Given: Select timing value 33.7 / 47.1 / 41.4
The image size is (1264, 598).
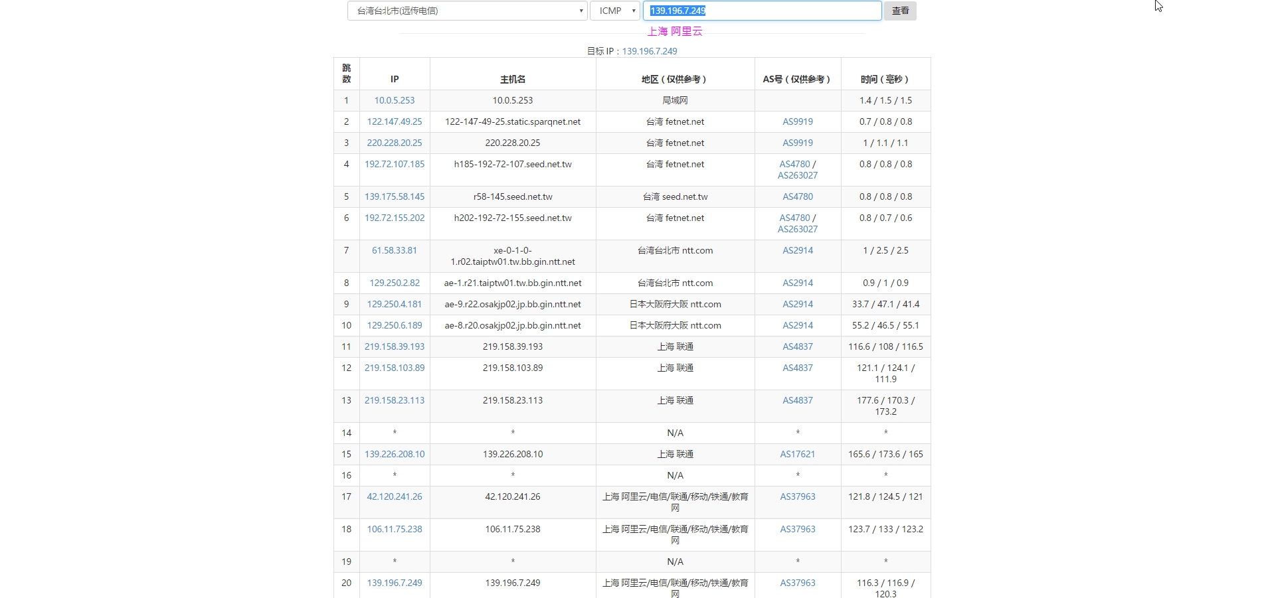Looking at the screenshot, I should click(885, 304).
